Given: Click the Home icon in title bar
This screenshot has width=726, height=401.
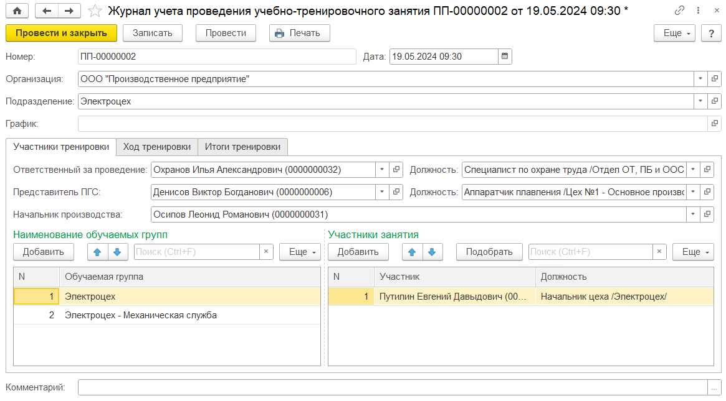Looking at the screenshot, I should tap(17, 11).
